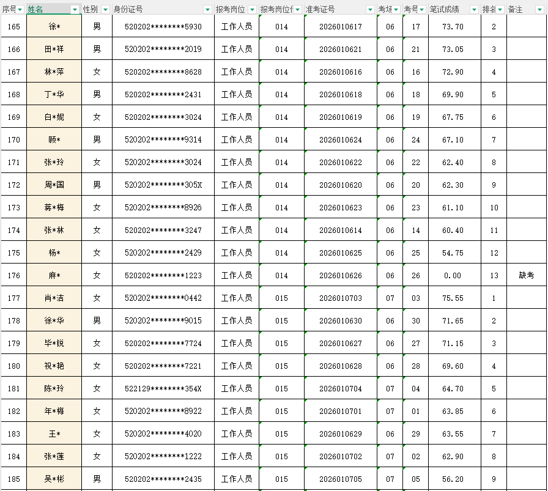
Task: Select the 0.00 score cell
Action: pyautogui.click(x=453, y=276)
